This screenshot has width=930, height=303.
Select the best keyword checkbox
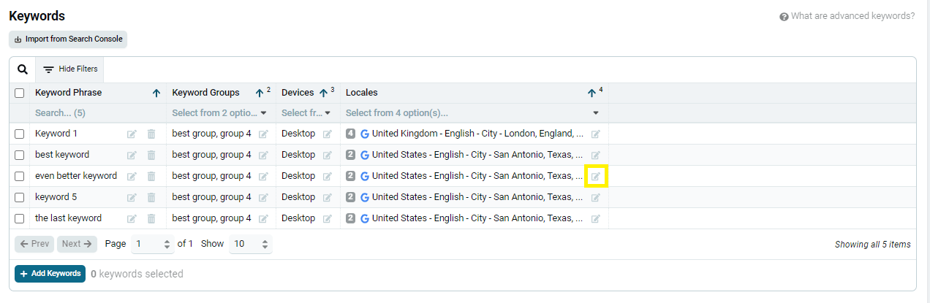[20, 155]
